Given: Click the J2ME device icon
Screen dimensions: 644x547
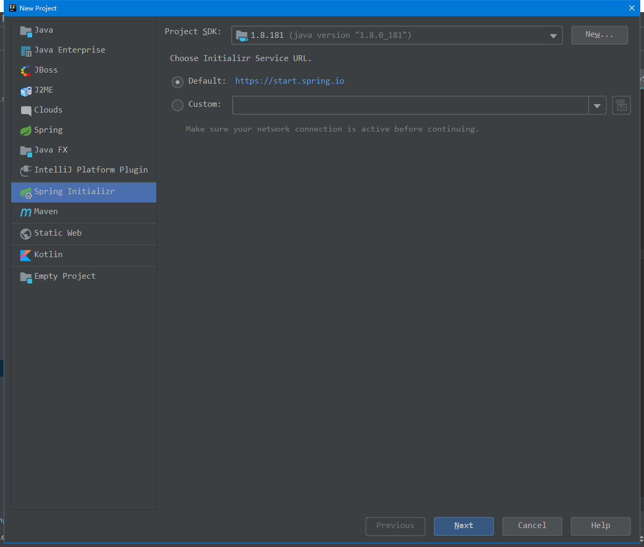Looking at the screenshot, I should click(26, 91).
